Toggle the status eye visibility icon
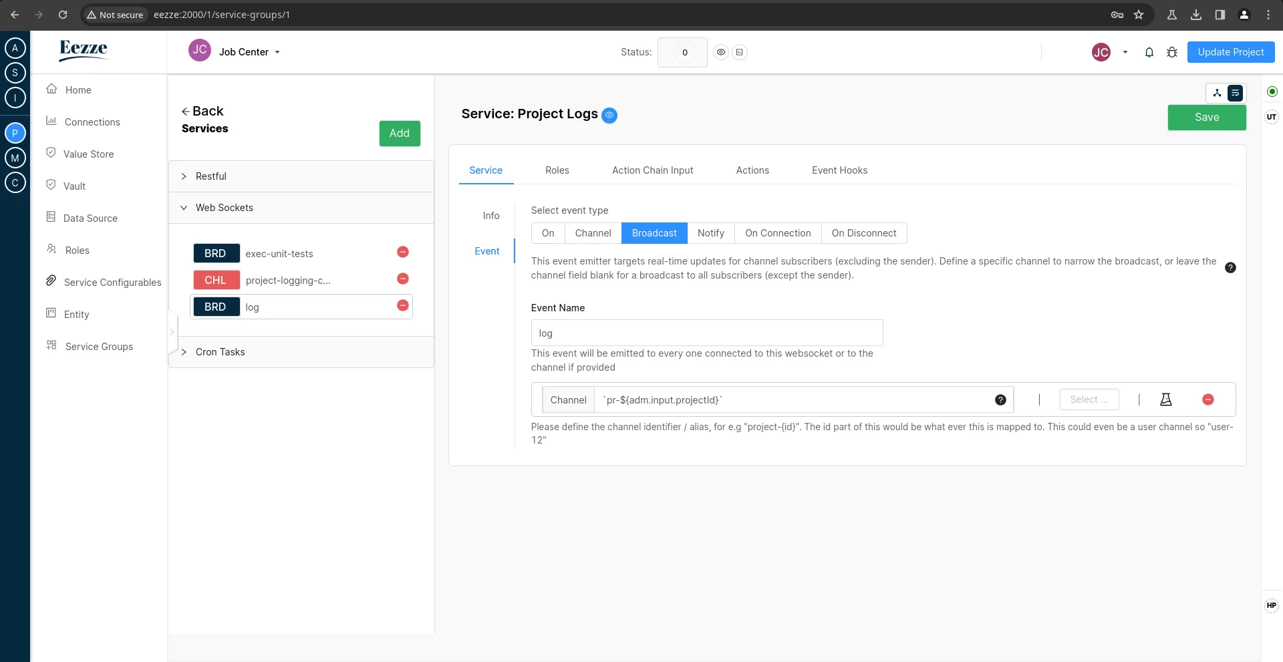The width and height of the screenshot is (1283, 662). pos(721,52)
